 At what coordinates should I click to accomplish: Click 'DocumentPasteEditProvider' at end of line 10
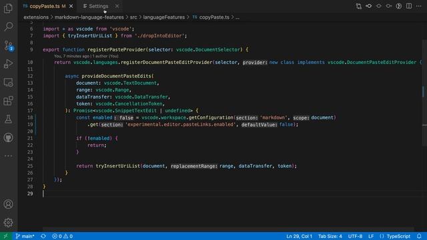(382, 62)
